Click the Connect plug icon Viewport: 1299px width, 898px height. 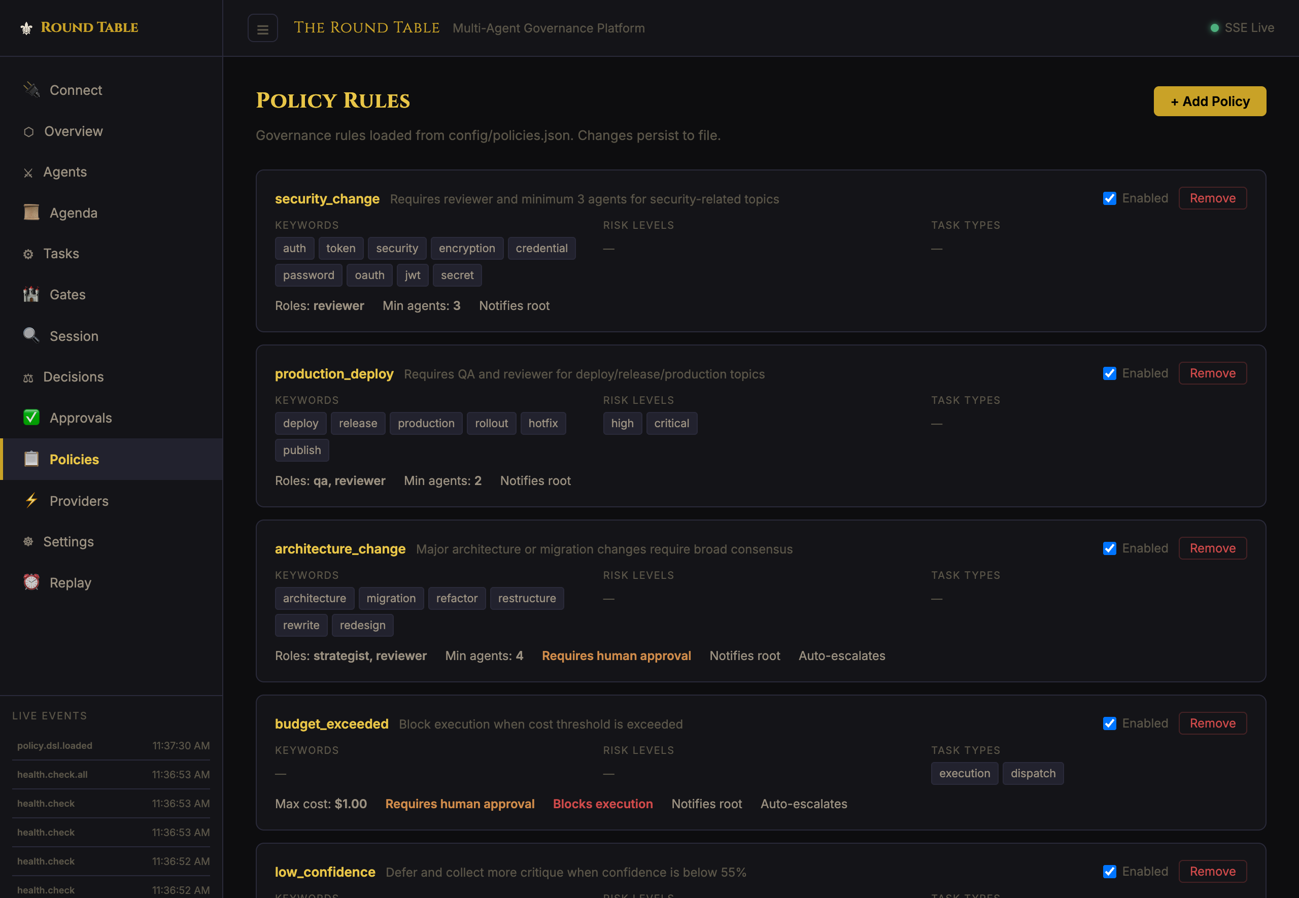(31, 89)
